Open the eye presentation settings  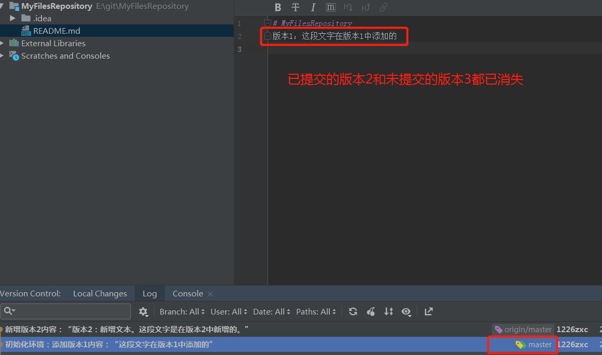(x=407, y=311)
